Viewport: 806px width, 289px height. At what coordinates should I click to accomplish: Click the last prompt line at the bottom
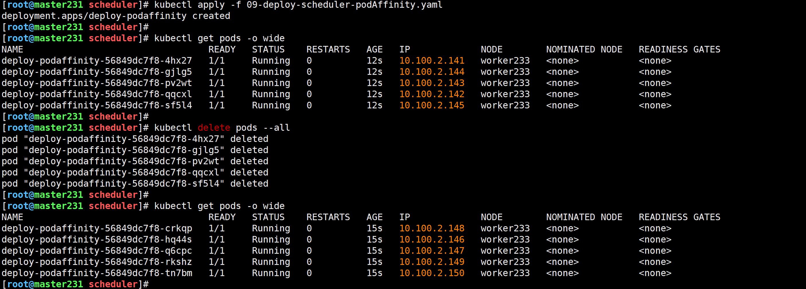pyautogui.click(x=75, y=284)
